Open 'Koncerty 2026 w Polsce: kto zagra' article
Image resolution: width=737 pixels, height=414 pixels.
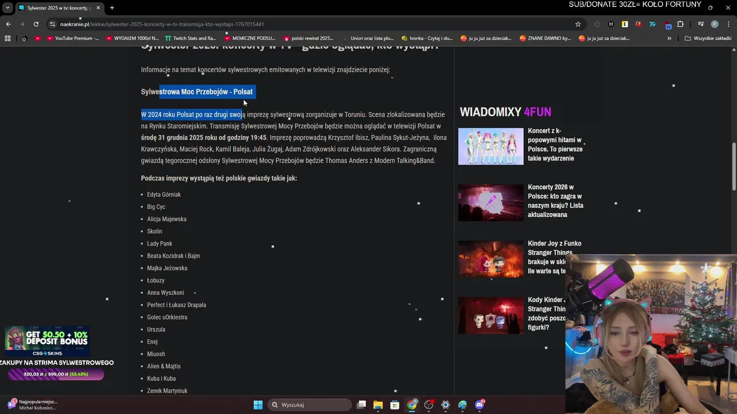556,201
